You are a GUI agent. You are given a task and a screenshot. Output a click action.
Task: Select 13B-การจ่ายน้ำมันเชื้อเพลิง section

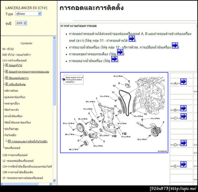[x=18, y=172]
